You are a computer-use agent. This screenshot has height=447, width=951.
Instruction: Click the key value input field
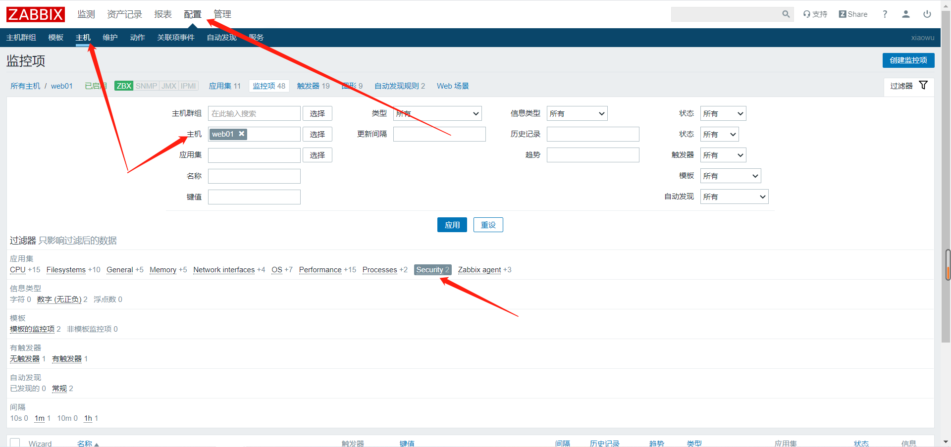point(254,197)
